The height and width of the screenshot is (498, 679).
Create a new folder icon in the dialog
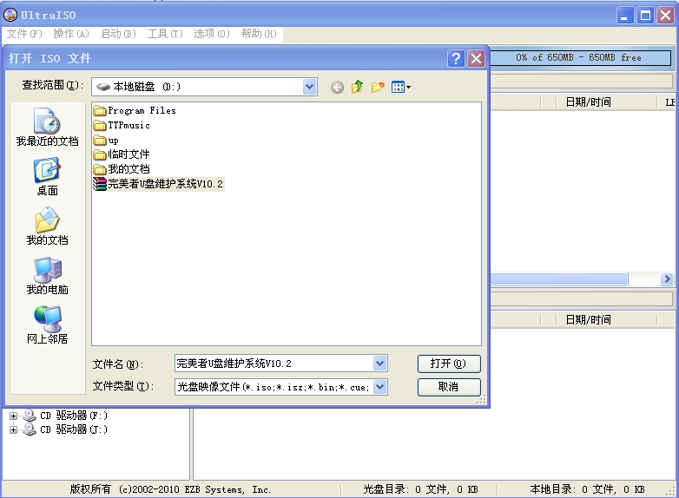pos(378,87)
